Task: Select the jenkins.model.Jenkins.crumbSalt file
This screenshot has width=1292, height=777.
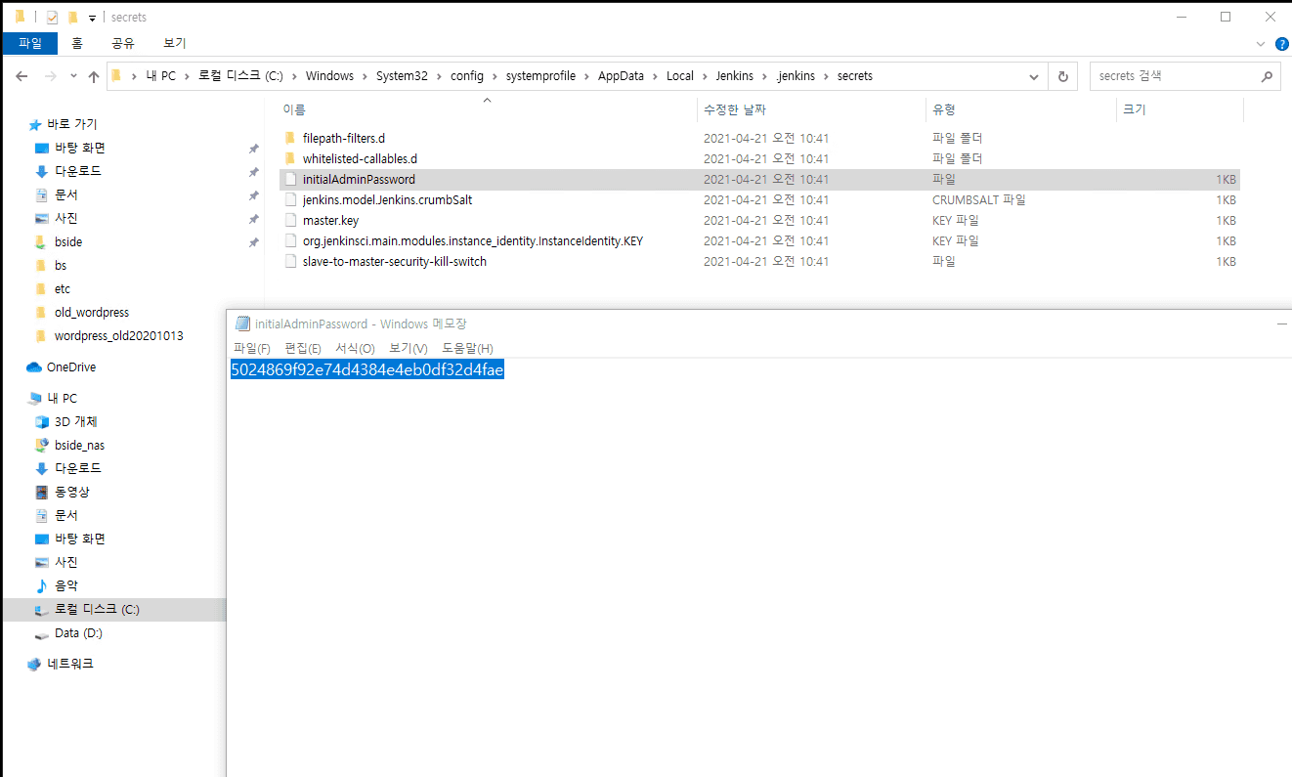Action: (x=387, y=200)
